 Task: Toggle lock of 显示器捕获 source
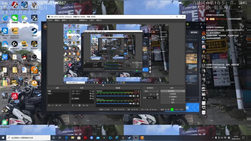pos(93,98)
